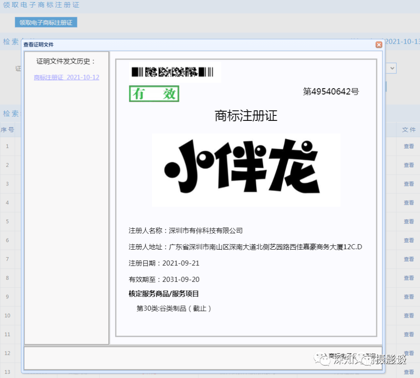Click 查看 link in row 9
The height and width of the screenshot is (378, 420).
(x=409, y=297)
